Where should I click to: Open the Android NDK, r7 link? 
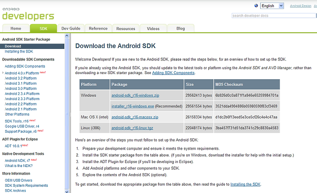[17, 161]
